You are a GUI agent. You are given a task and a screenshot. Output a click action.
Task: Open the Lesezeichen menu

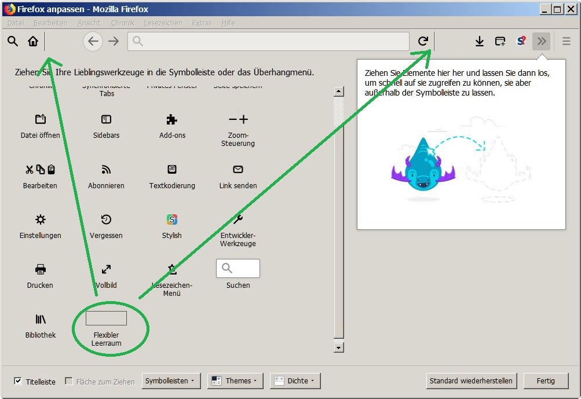[163, 23]
